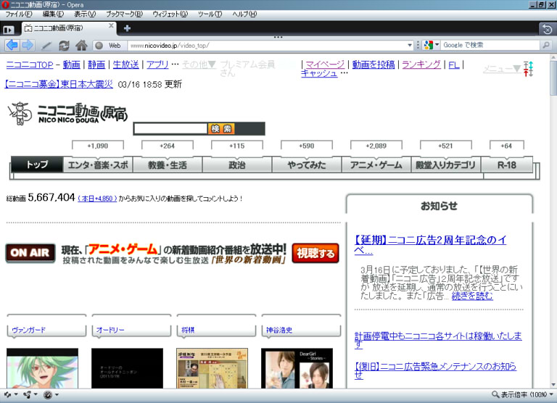Click the Back navigation arrow
Screen dimensions: 557x403
[12, 45]
